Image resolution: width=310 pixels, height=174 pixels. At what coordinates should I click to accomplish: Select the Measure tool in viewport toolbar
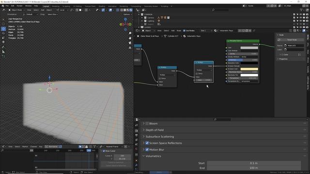(x=3, y=52)
